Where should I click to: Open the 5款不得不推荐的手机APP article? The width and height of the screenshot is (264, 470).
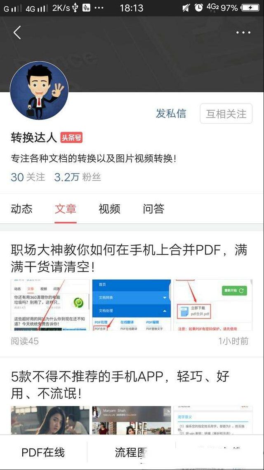click(x=120, y=385)
